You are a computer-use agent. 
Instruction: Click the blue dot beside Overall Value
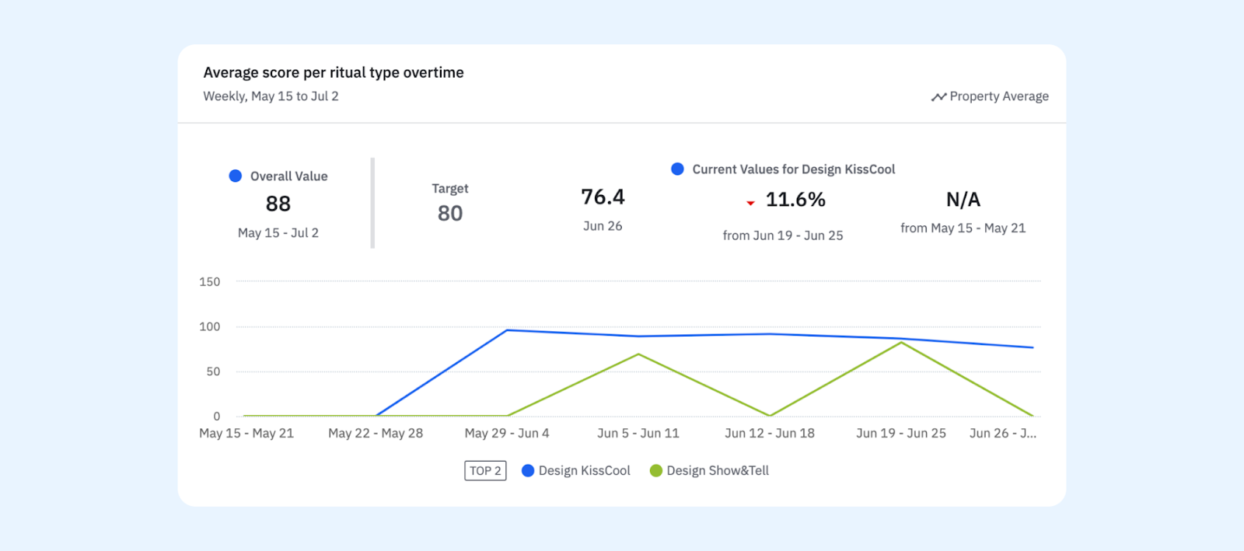pos(236,176)
